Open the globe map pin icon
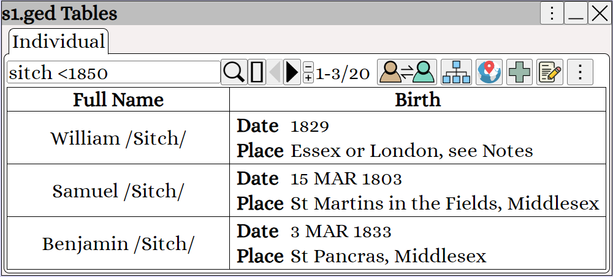Screen dimensions: 613x277 point(489,72)
